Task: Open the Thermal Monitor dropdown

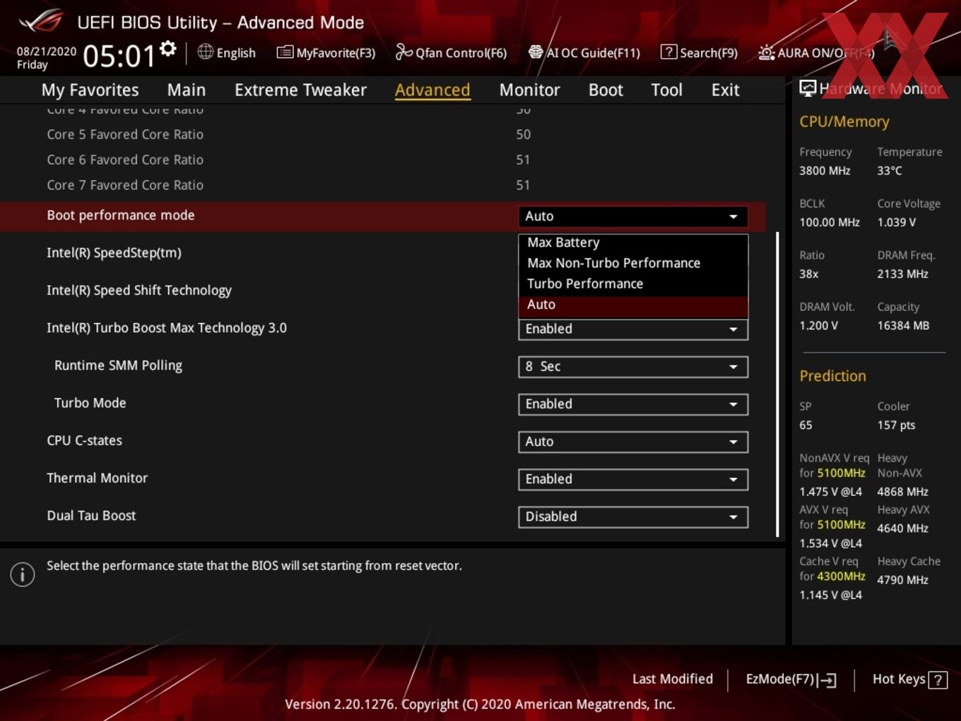Action: [x=633, y=479]
